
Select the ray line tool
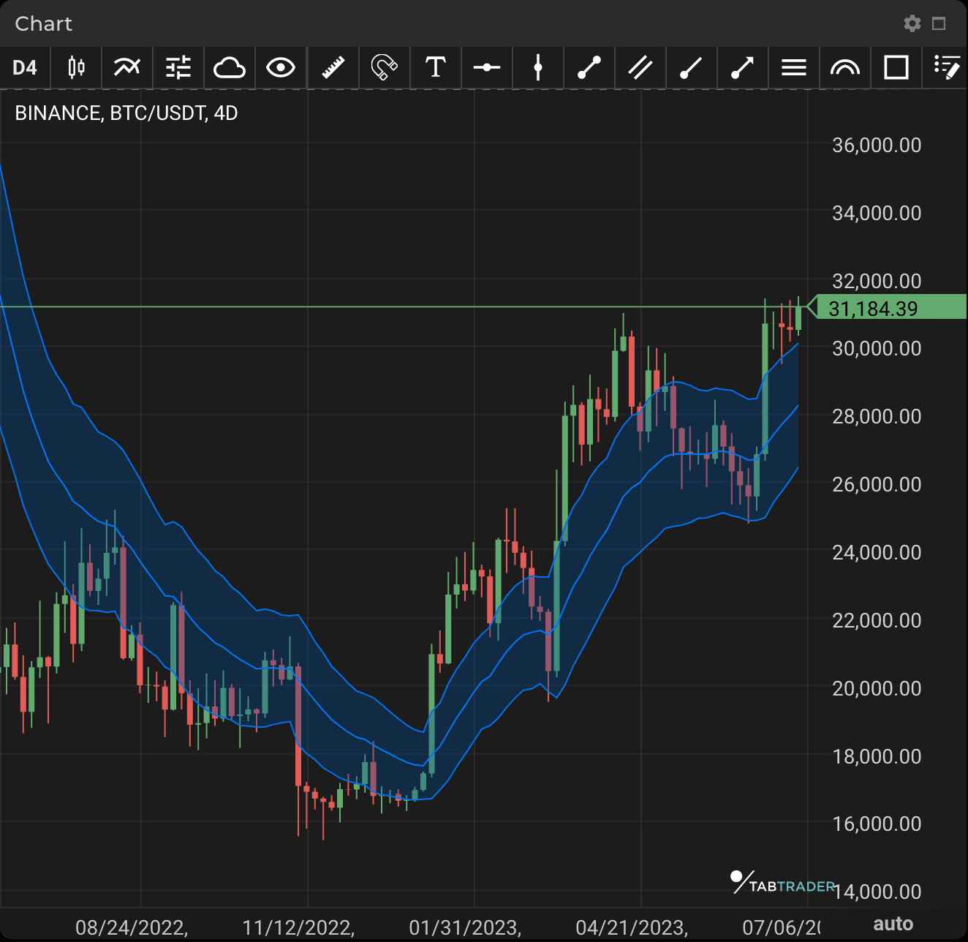(x=692, y=68)
